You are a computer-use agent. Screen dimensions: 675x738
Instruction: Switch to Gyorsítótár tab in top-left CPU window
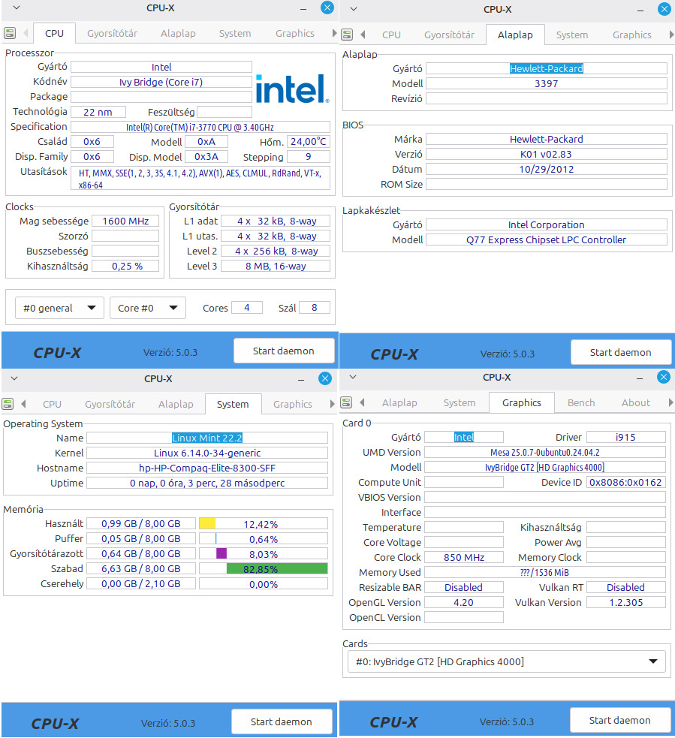[112, 34]
